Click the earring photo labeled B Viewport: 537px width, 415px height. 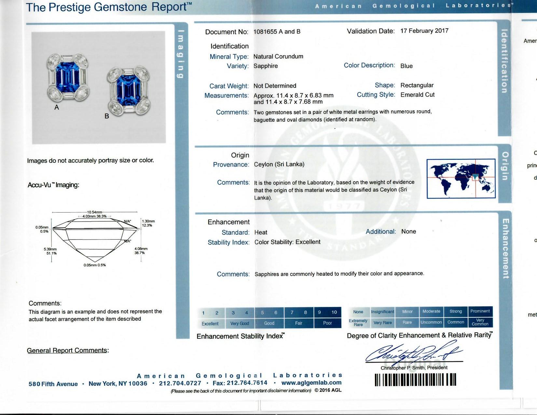pos(129,90)
